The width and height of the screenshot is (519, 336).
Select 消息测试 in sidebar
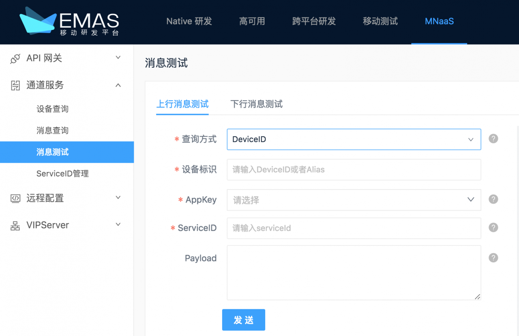pos(67,152)
